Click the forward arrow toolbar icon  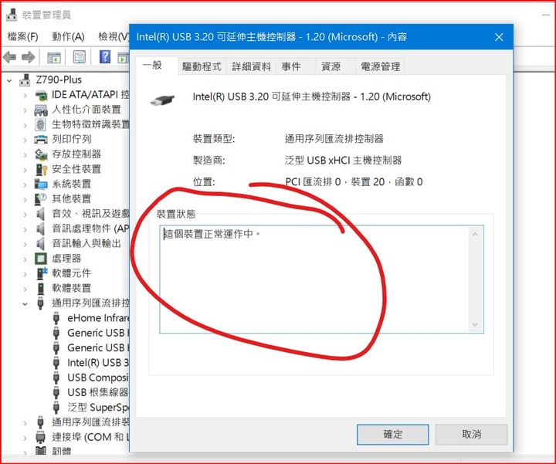(x=28, y=56)
